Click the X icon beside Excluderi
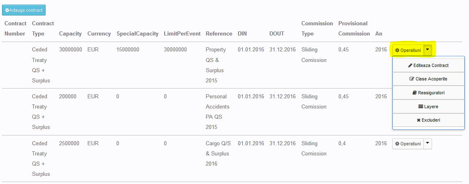Viewport: 469px width, 184px height. tap(419, 120)
